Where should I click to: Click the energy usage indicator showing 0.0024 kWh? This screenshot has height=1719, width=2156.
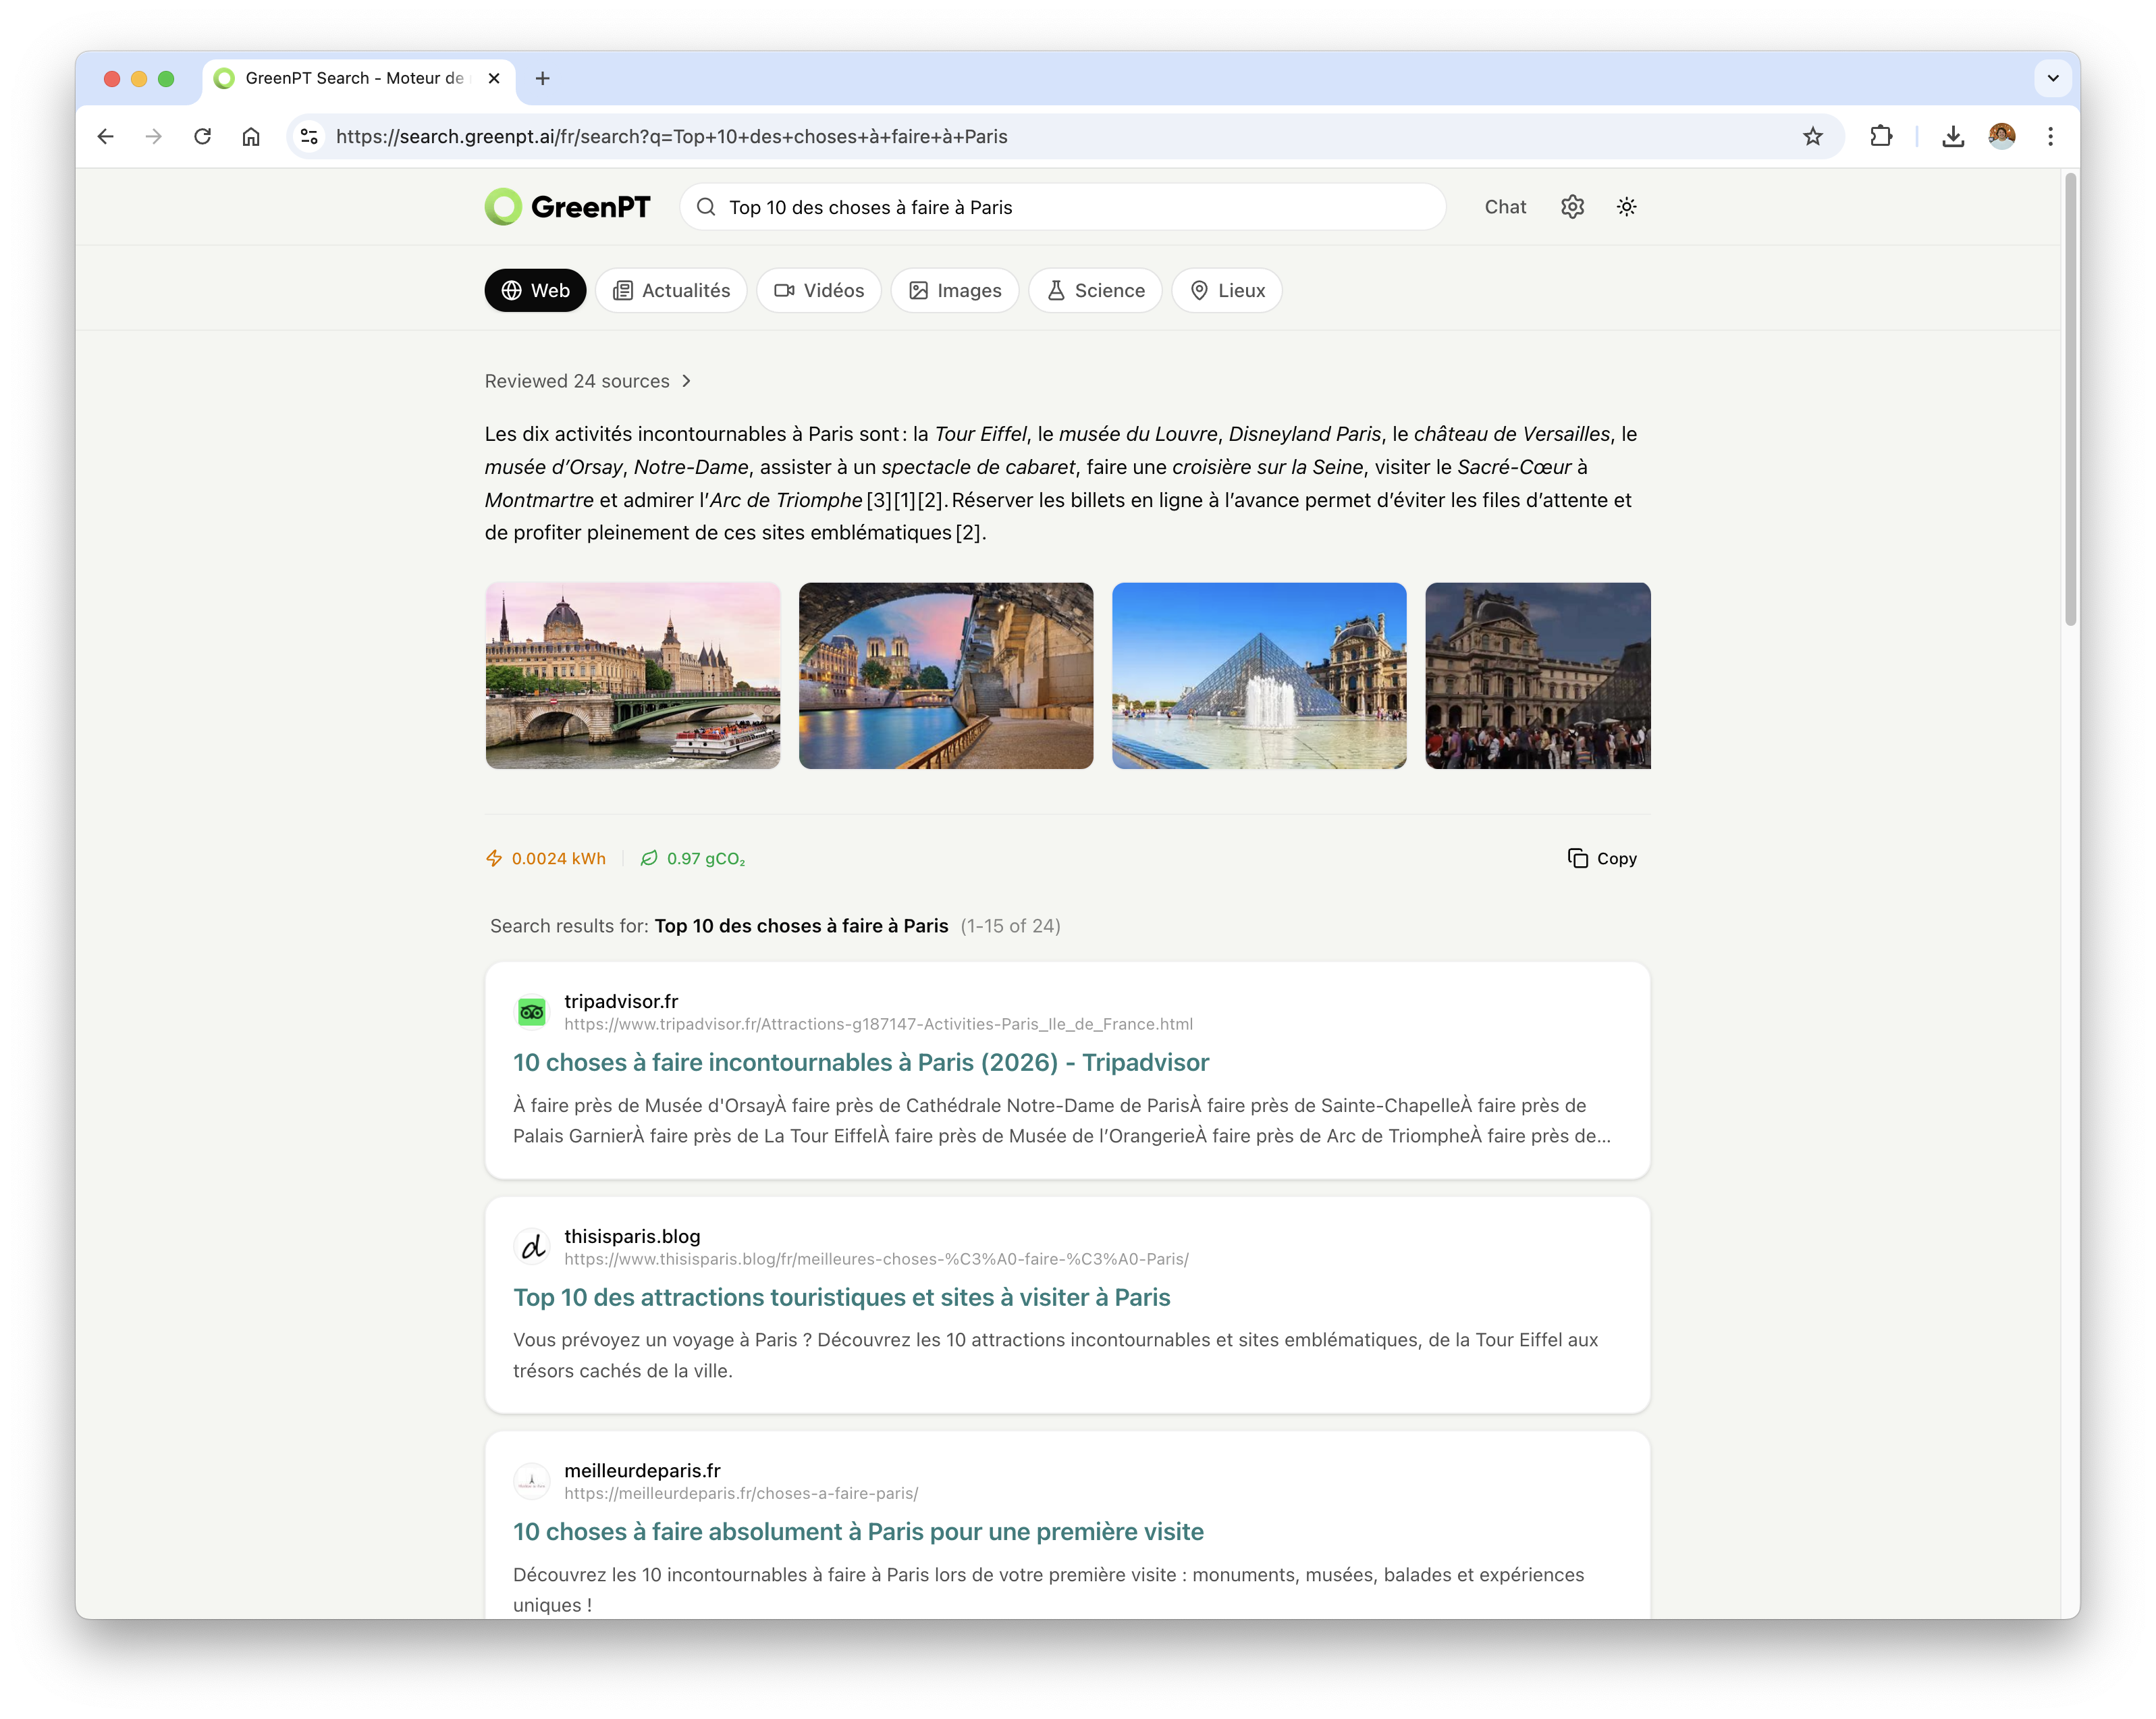545,858
